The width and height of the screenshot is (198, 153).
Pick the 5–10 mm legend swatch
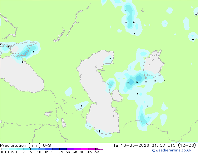34,149
